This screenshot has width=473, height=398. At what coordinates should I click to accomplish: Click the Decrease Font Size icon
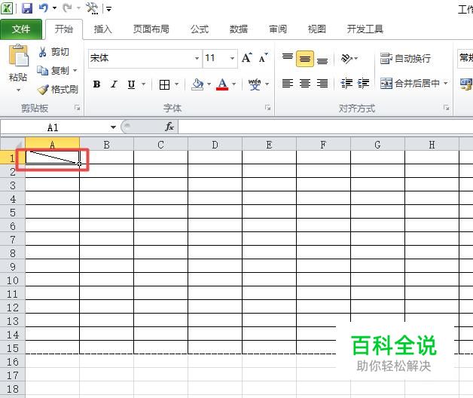pyautogui.click(x=263, y=58)
